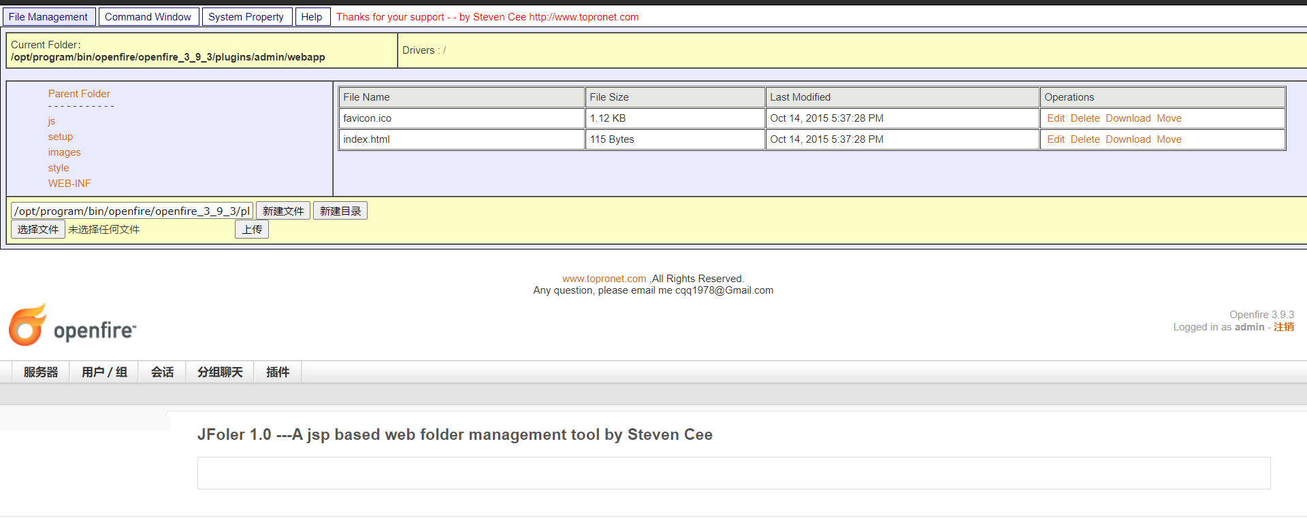Open the 会话 menu tab
The image size is (1307, 518).
coord(162,372)
